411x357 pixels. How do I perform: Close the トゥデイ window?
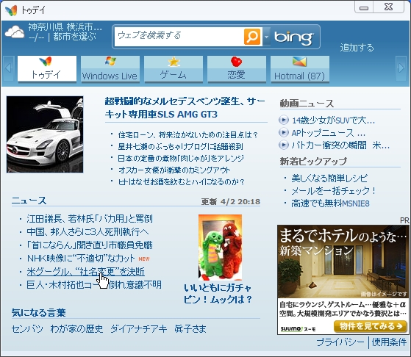point(388,7)
